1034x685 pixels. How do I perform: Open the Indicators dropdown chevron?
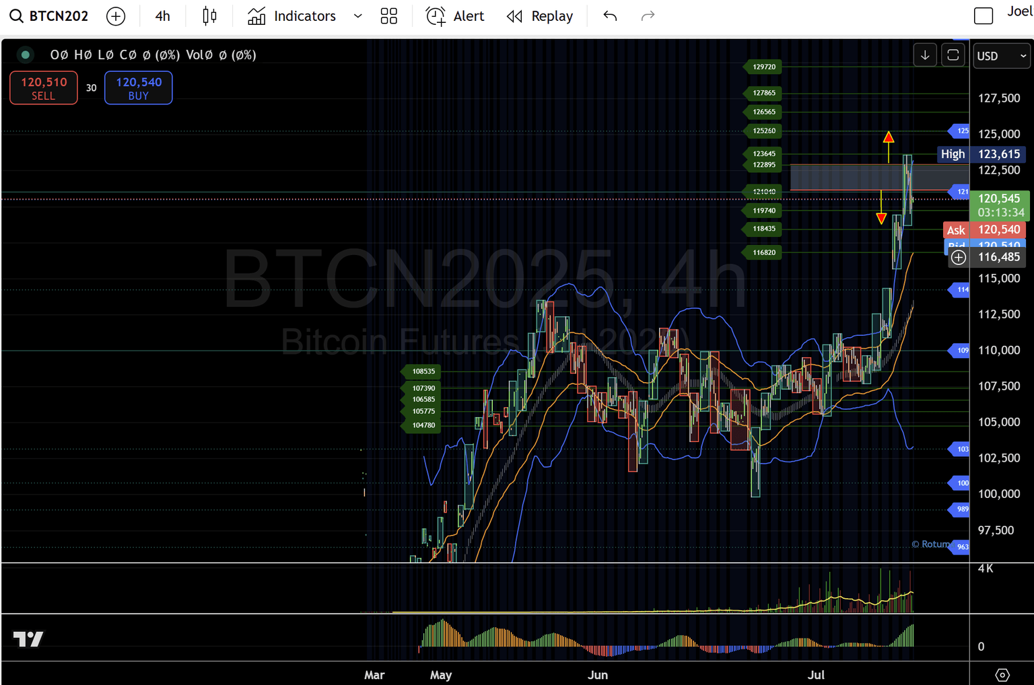click(357, 15)
